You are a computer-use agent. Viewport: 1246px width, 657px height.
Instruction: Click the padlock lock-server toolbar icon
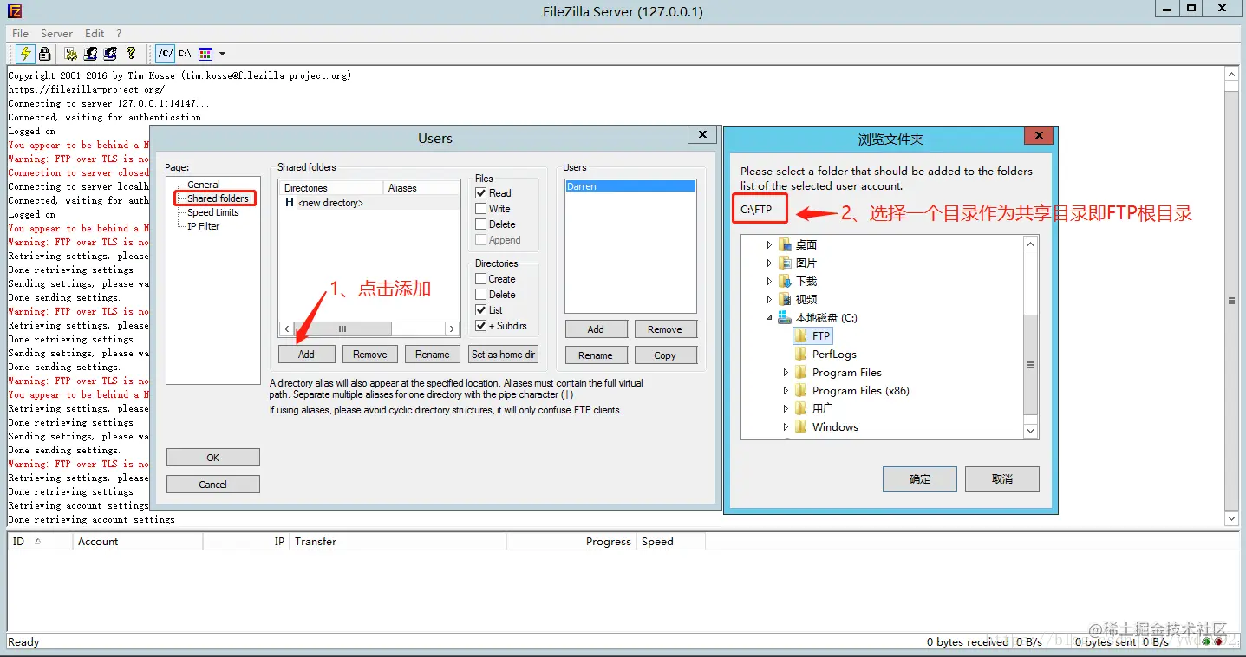point(45,54)
